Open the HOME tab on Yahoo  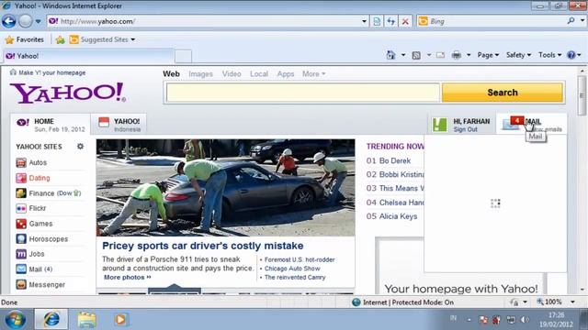pos(51,125)
